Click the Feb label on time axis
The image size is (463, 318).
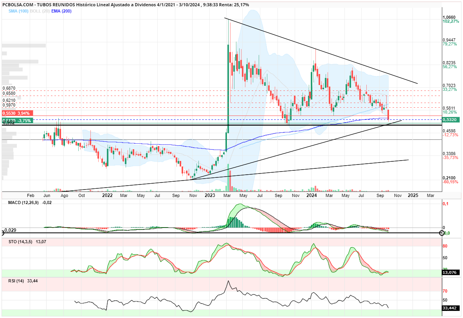[31, 195]
